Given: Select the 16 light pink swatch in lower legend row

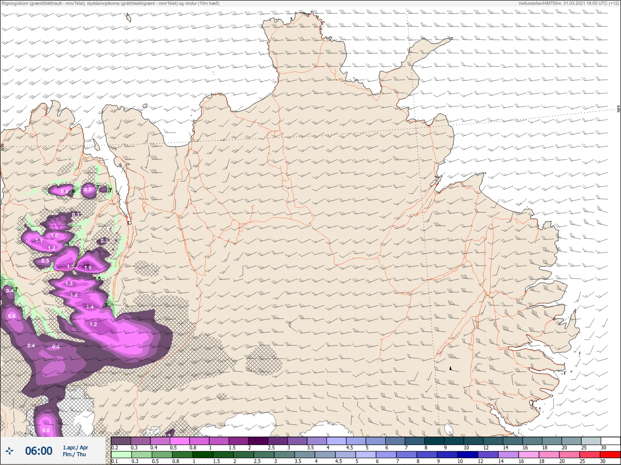Looking at the screenshot, I should tap(529, 455).
